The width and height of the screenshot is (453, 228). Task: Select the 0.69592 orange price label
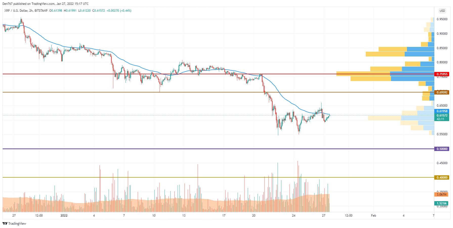[x=442, y=92]
